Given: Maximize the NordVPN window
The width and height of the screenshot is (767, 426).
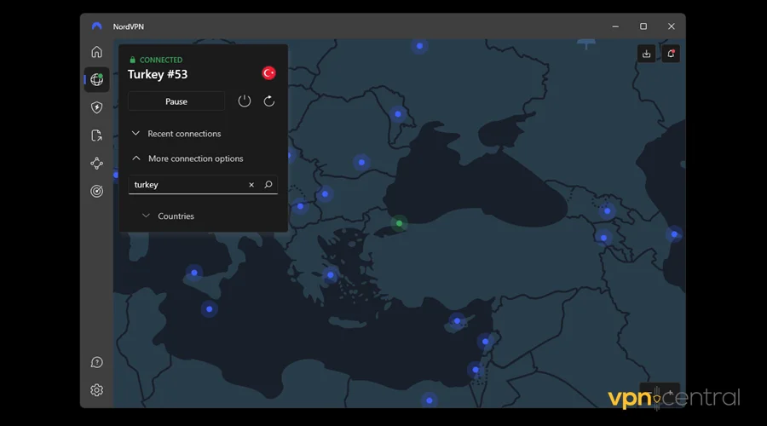Looking at the screenshot, I should (x=643, y=26).
